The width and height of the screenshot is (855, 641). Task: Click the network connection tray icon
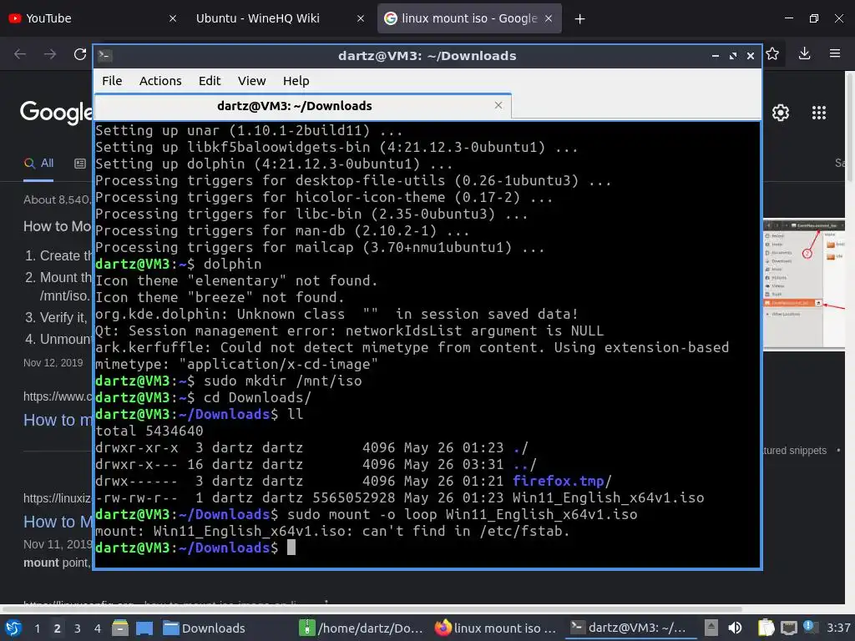pos(788,628)
